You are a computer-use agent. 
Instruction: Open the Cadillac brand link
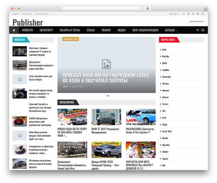point(166,70)
